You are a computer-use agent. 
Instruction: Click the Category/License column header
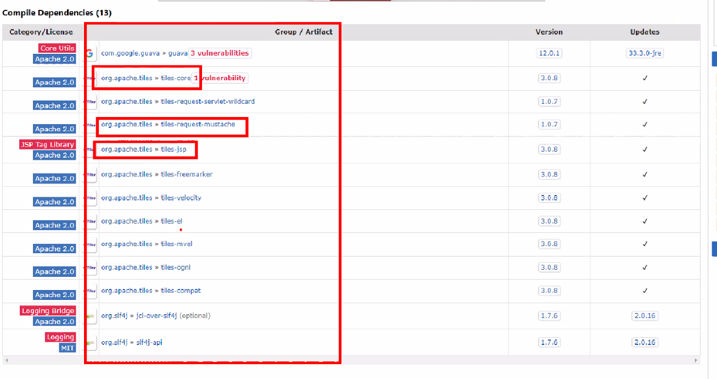point(41,32)
